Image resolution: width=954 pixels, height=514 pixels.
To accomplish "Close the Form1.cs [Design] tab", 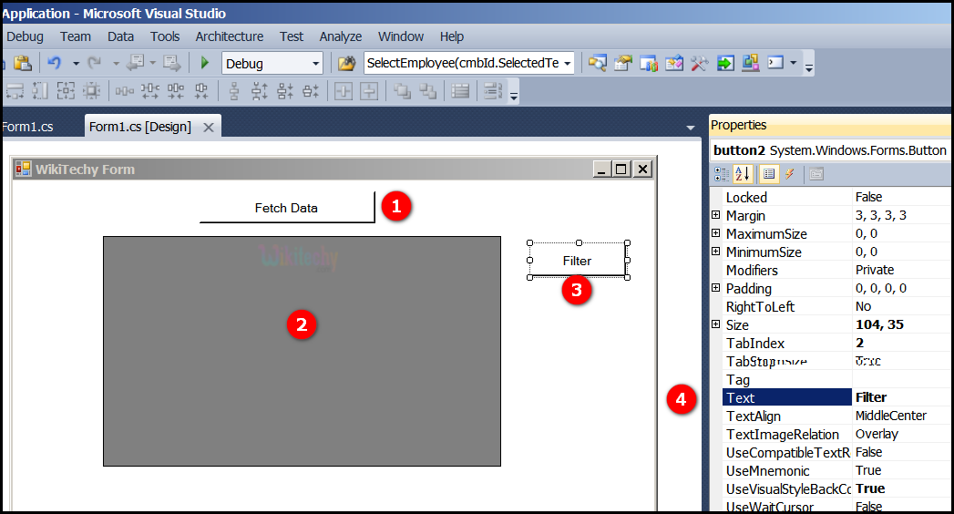I will point(209,128).
